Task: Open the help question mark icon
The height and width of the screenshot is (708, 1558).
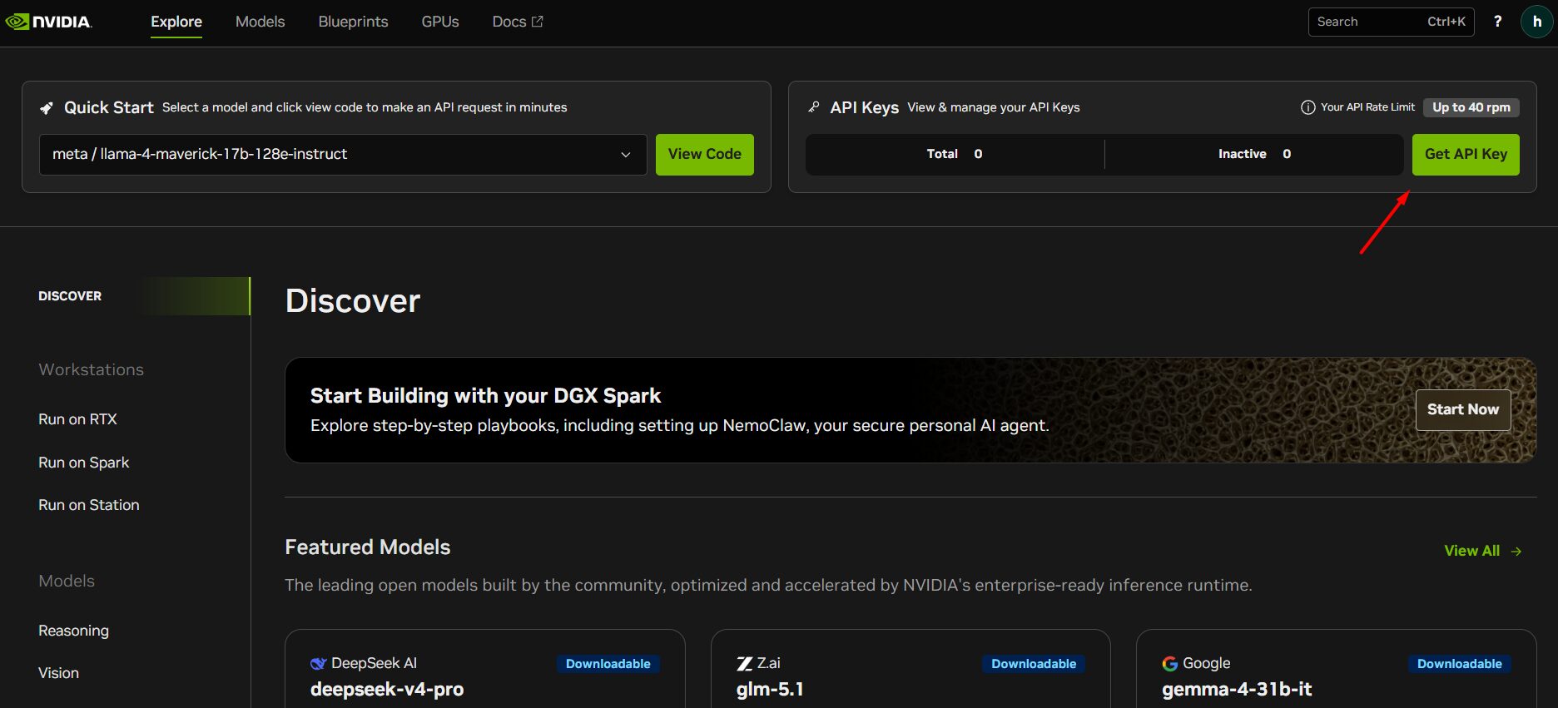Action: tap(1498, 22)
